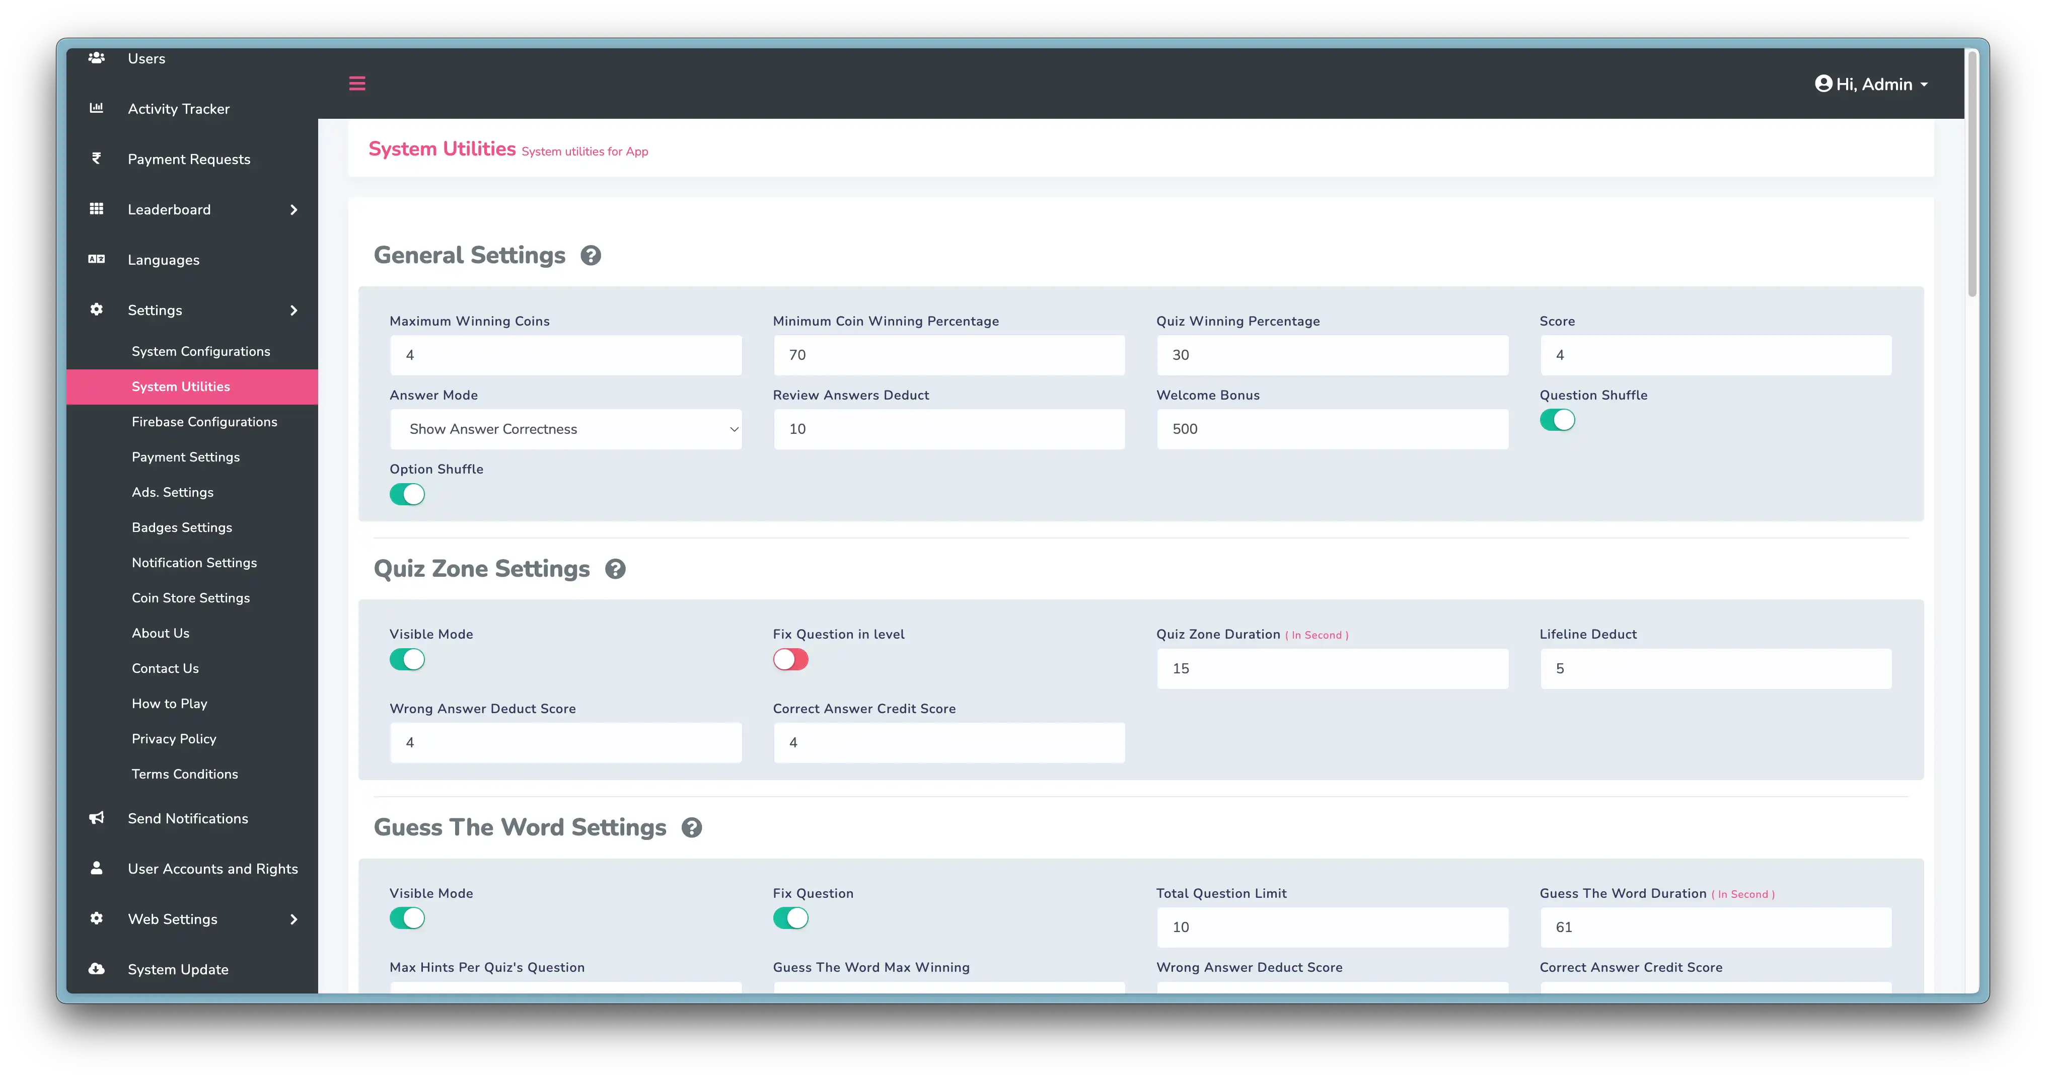Click the Total Question Limit field

coord(1332,927)
